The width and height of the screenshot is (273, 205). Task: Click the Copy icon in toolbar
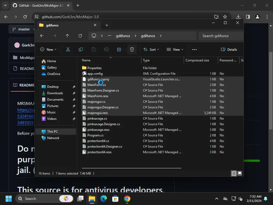pyautogui.click(x=81, y=49)
